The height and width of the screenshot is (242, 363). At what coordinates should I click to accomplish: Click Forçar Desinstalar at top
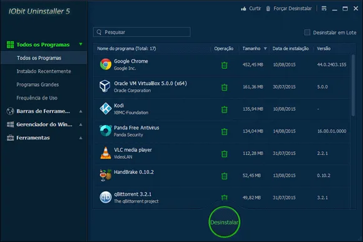(289, 9)
